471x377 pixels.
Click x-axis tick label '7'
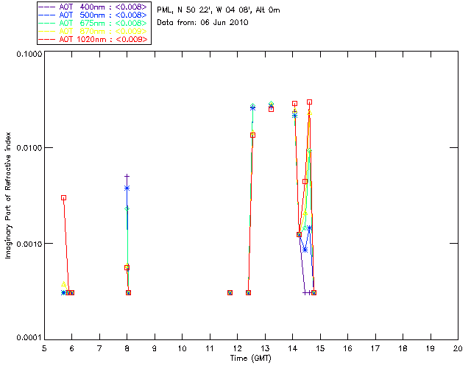pyautogui.click(x=99, y=348)
